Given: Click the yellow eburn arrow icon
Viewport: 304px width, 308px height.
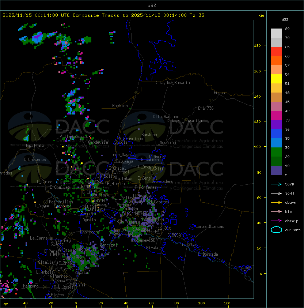Looking at the screenshot, I should pyautogui.click(x=276, y=203).
